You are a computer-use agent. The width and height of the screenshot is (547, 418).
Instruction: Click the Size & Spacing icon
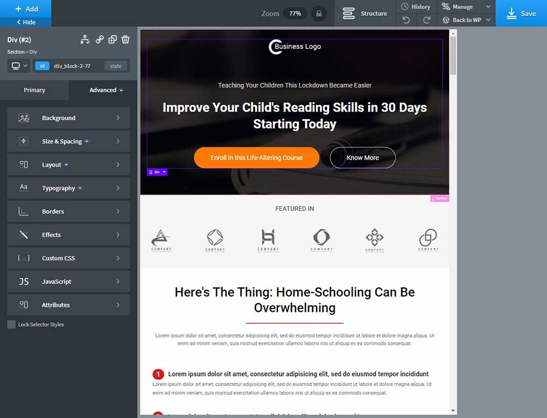tap(23, 141)
